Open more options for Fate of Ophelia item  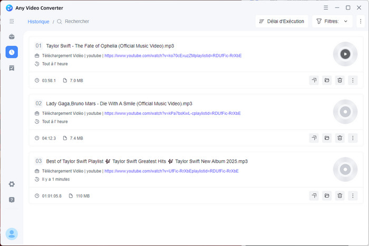(353, 80)
